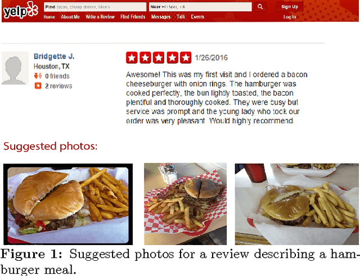The image size is (360, 276).
Task: Click the orange star reviews icon
Action: click(x=38, y=86)
